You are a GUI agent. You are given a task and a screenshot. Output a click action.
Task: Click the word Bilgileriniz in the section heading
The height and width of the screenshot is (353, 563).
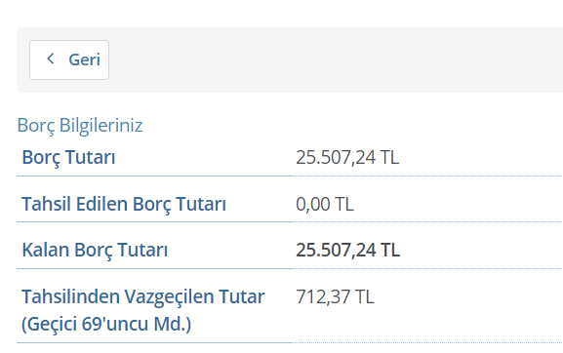101,126
